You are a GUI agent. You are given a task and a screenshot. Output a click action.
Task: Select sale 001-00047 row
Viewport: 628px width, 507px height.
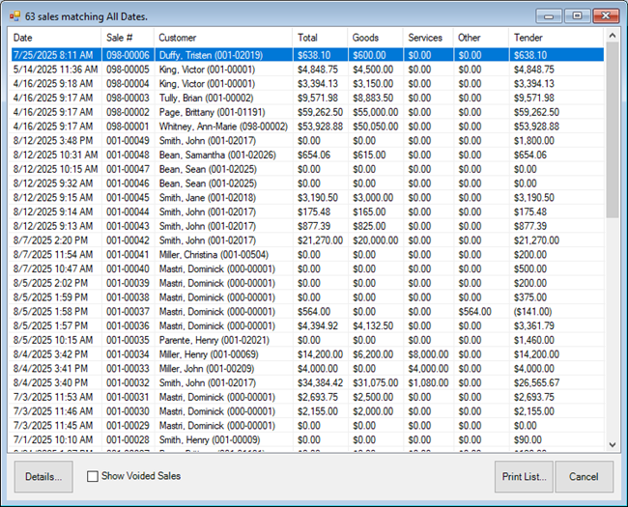[x=307, y=169]
